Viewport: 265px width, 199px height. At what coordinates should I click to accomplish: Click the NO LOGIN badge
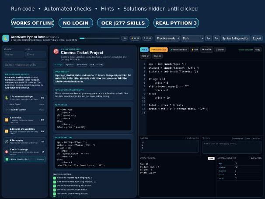[x=76, y=23]
